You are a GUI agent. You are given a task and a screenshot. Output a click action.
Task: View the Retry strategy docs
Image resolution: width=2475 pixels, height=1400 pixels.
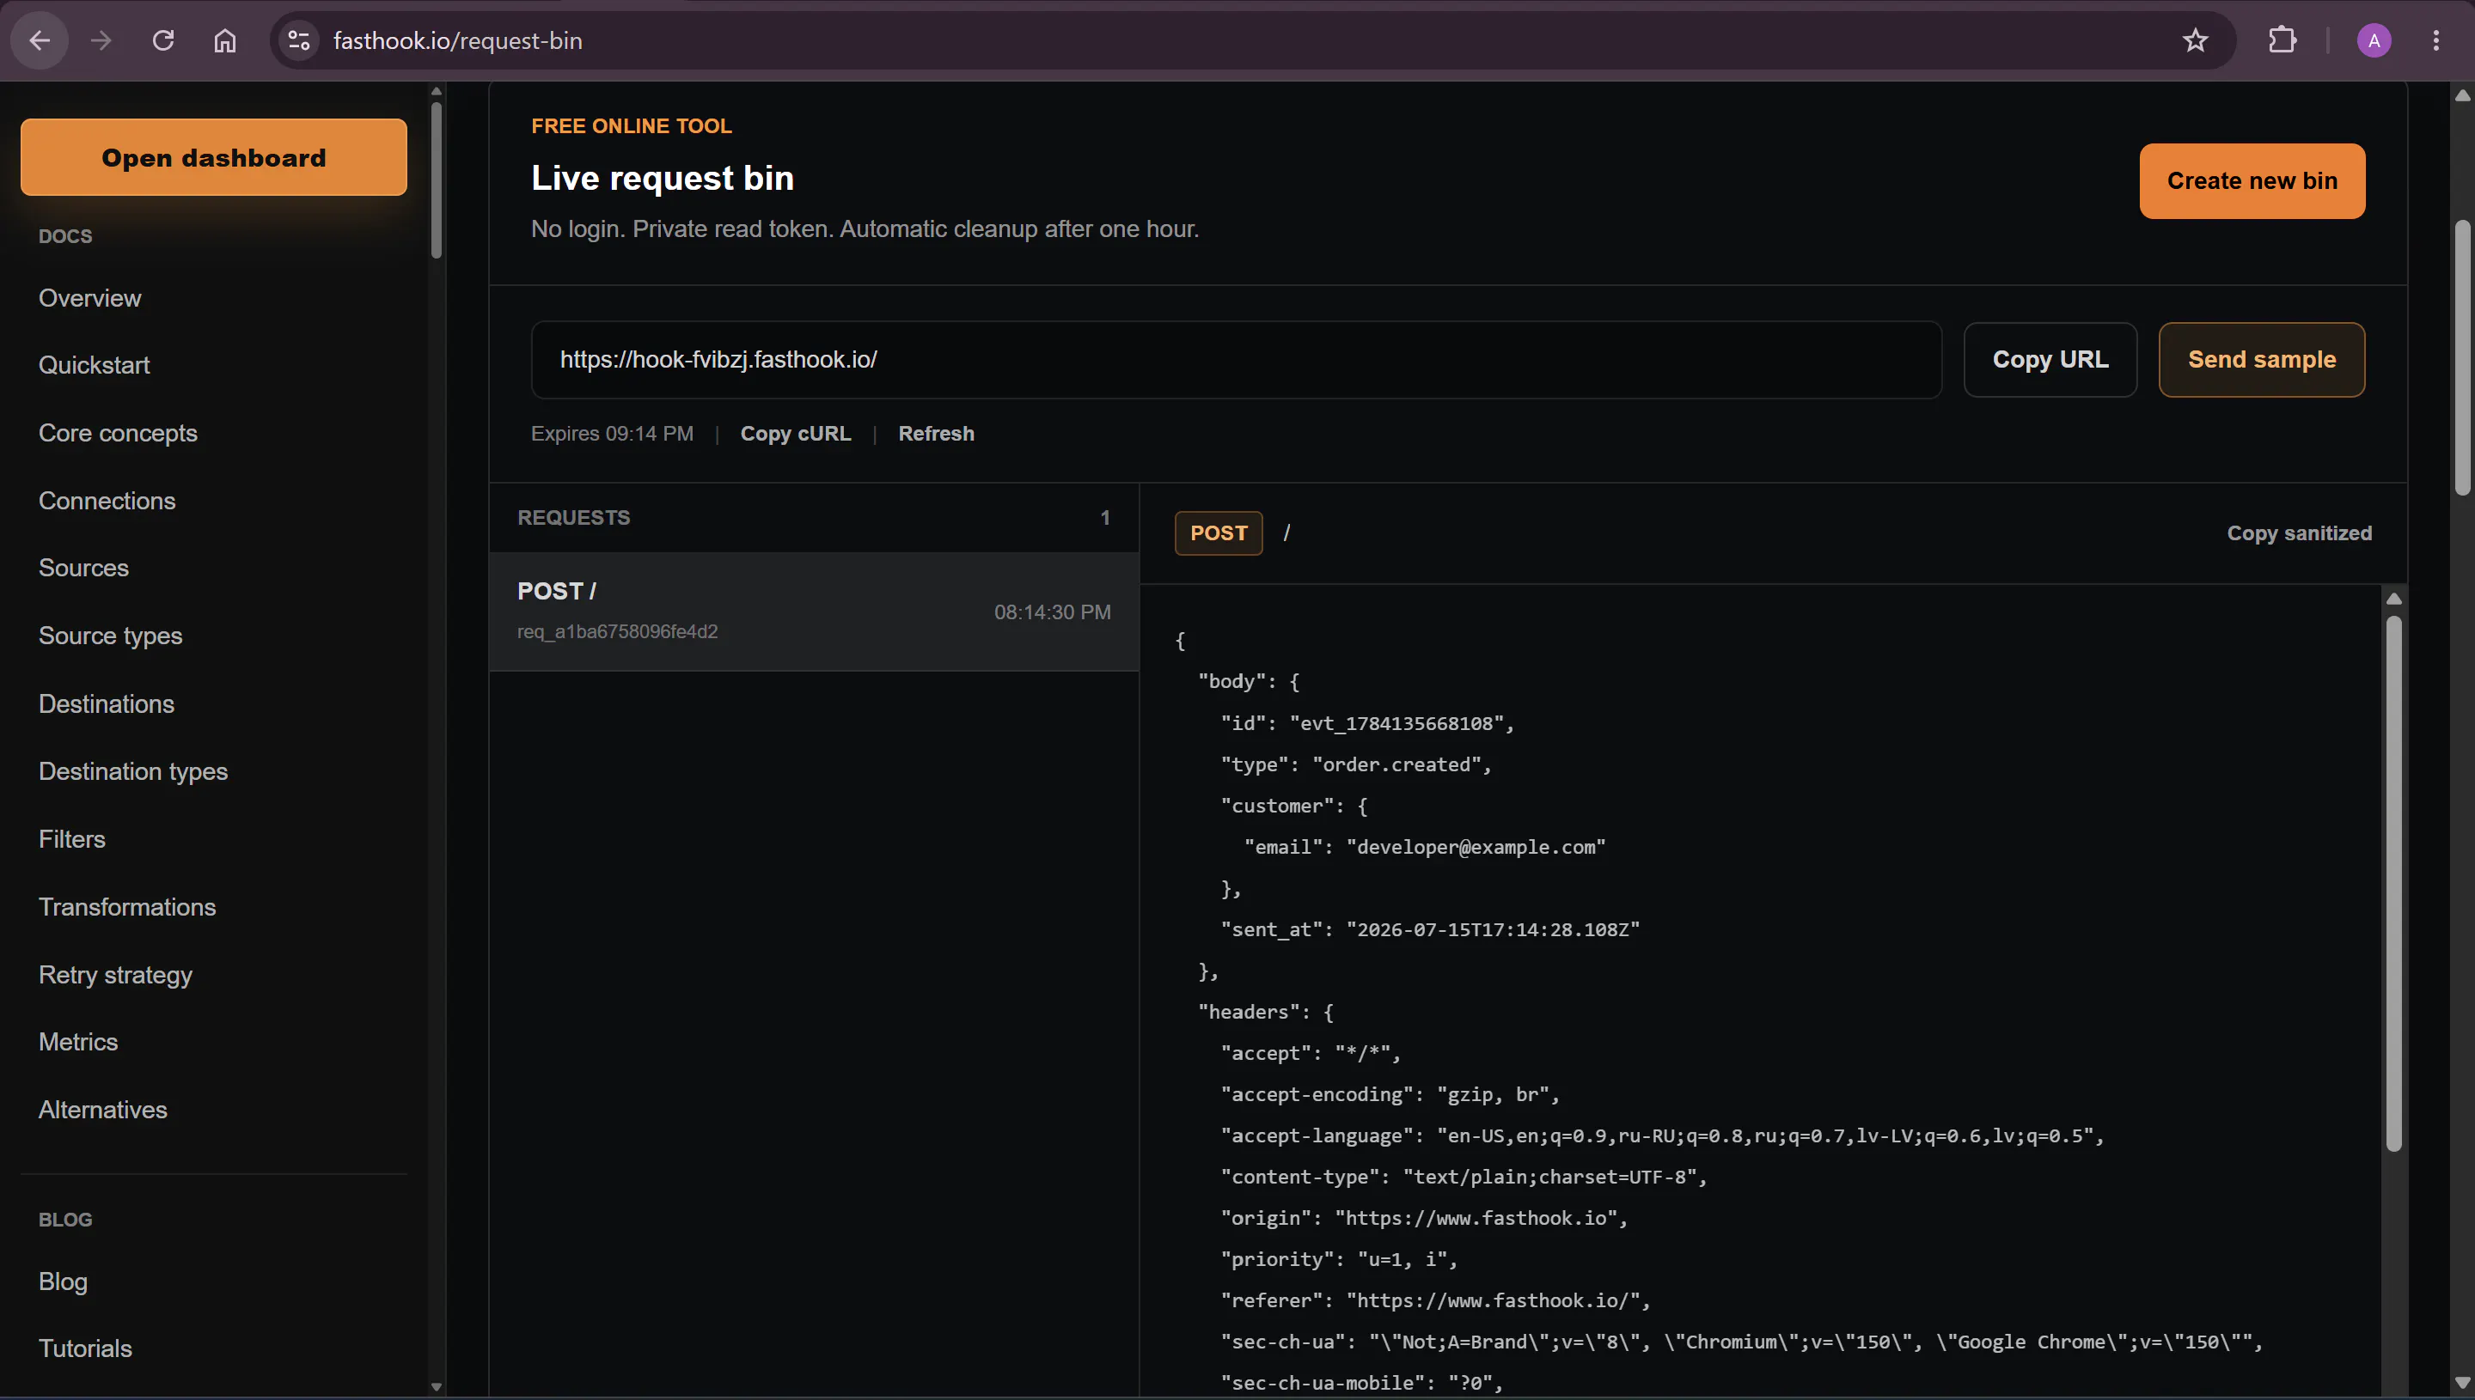(115, 975)
